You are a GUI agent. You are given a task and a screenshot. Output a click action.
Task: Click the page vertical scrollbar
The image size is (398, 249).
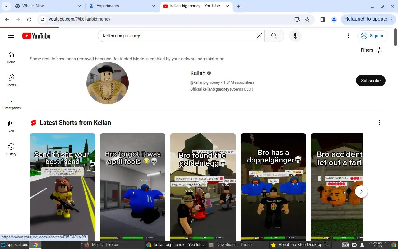click(x=396, y=37)
